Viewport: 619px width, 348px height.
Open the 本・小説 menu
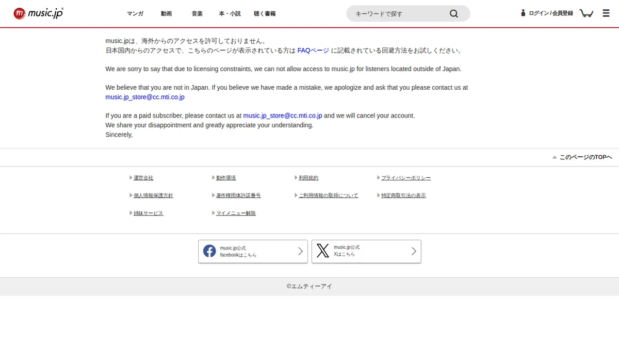[230, 14]
